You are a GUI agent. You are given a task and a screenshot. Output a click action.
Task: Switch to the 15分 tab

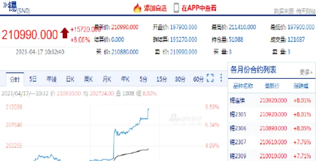click(162, 79)
